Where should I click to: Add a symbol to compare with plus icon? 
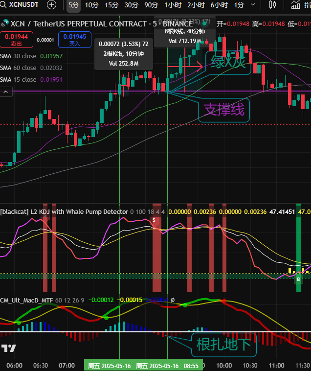coord(51,5)
